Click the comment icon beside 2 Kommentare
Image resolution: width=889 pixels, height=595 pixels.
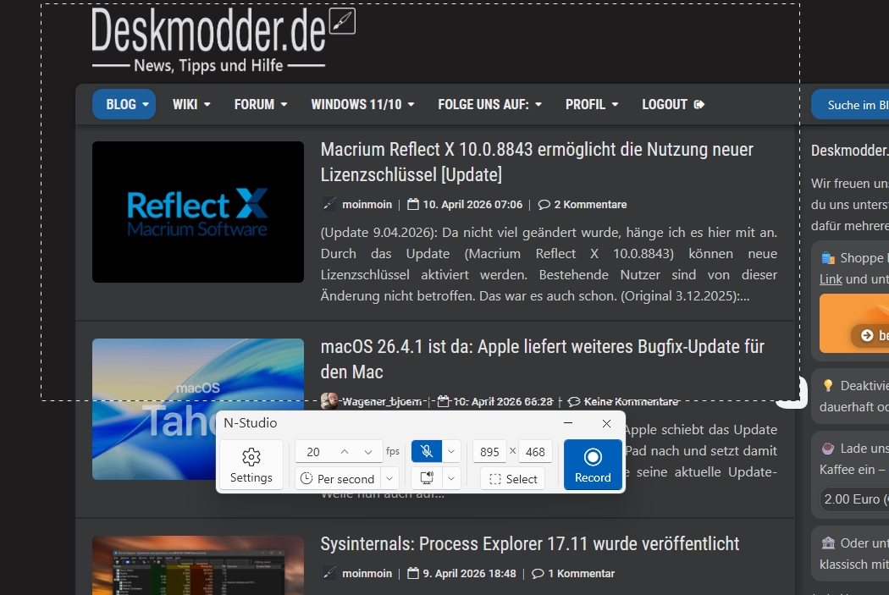(544, 204)
